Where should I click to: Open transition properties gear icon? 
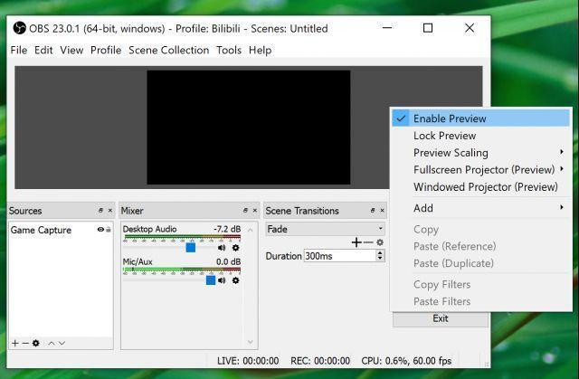380,242
